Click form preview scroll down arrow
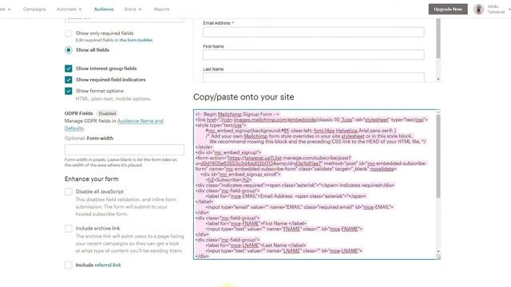Screen dimensions: 511x287 tap(438, 79)
